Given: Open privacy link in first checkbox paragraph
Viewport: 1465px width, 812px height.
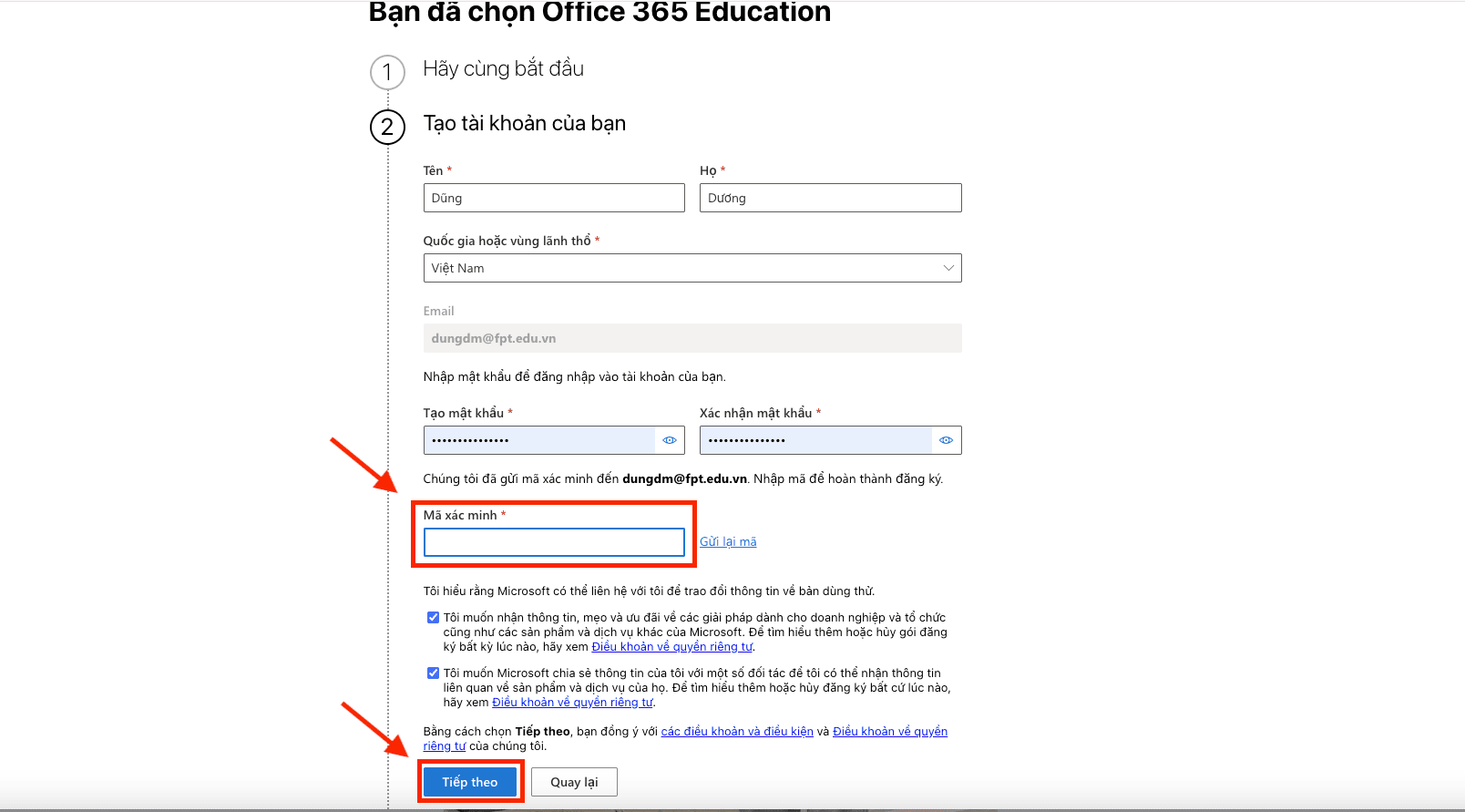Looking at the screenshot, I should point(671,646).
